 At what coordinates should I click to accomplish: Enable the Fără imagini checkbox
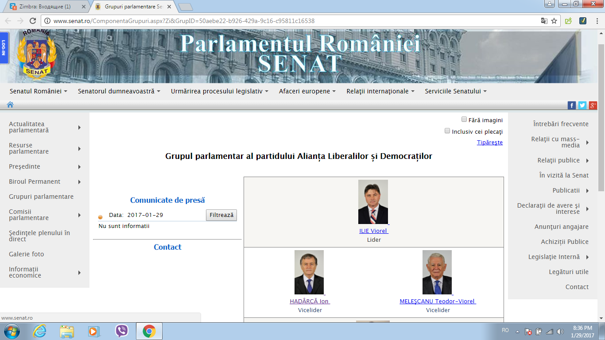click(x=464, y=120)
